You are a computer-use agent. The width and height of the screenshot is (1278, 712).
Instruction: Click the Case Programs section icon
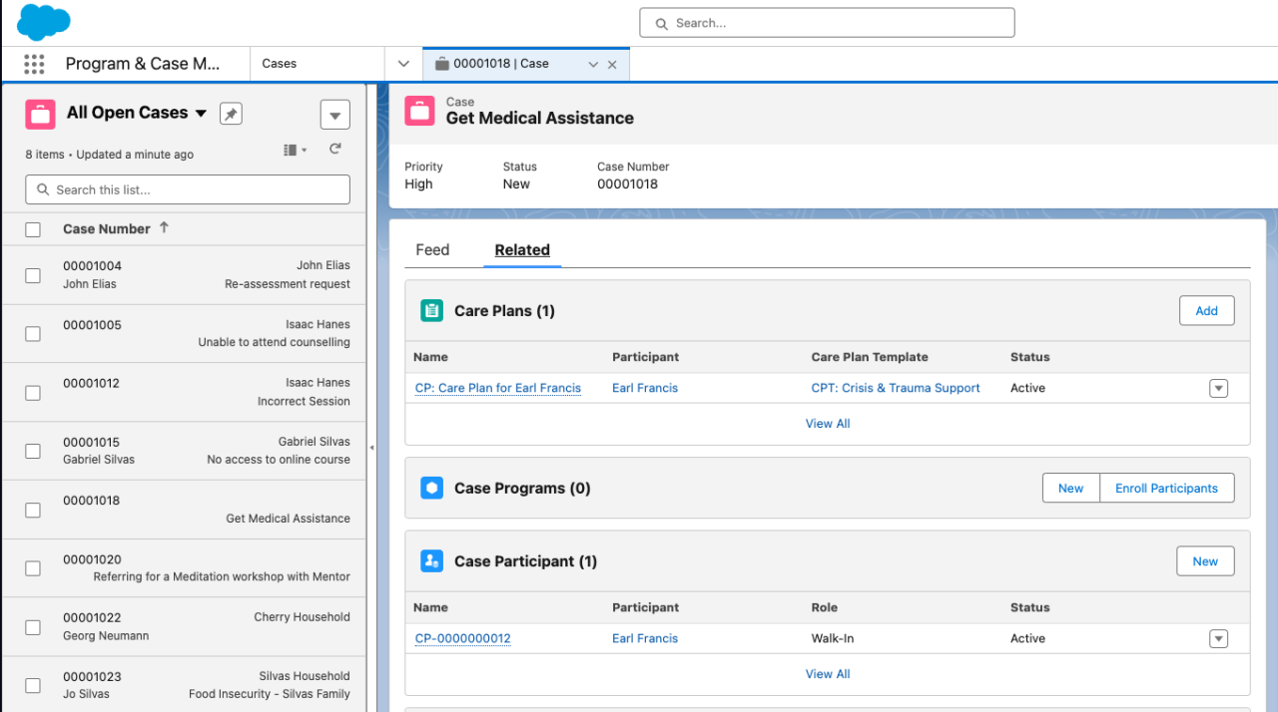pos(431,488)
